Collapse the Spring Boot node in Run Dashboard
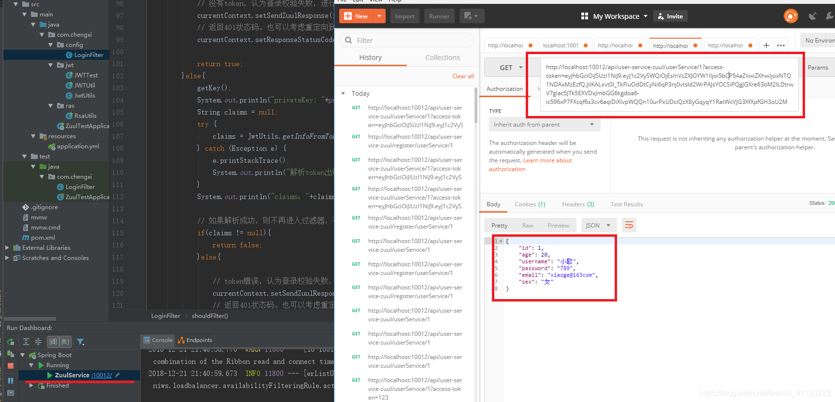835x402 pixels. [x=23, y=355]
